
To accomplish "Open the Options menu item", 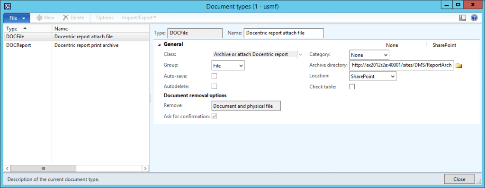I will (105, 18).
